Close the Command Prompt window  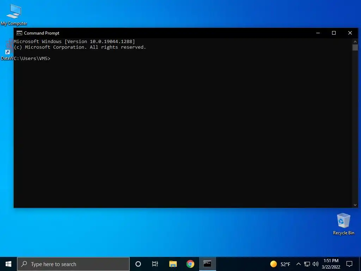(350, 33)
